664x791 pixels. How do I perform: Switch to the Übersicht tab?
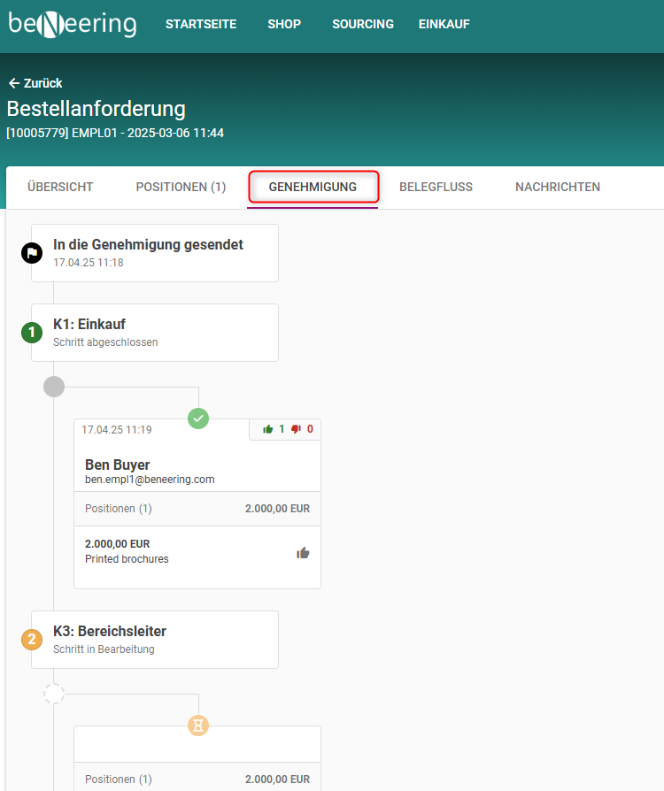point(60,187)
